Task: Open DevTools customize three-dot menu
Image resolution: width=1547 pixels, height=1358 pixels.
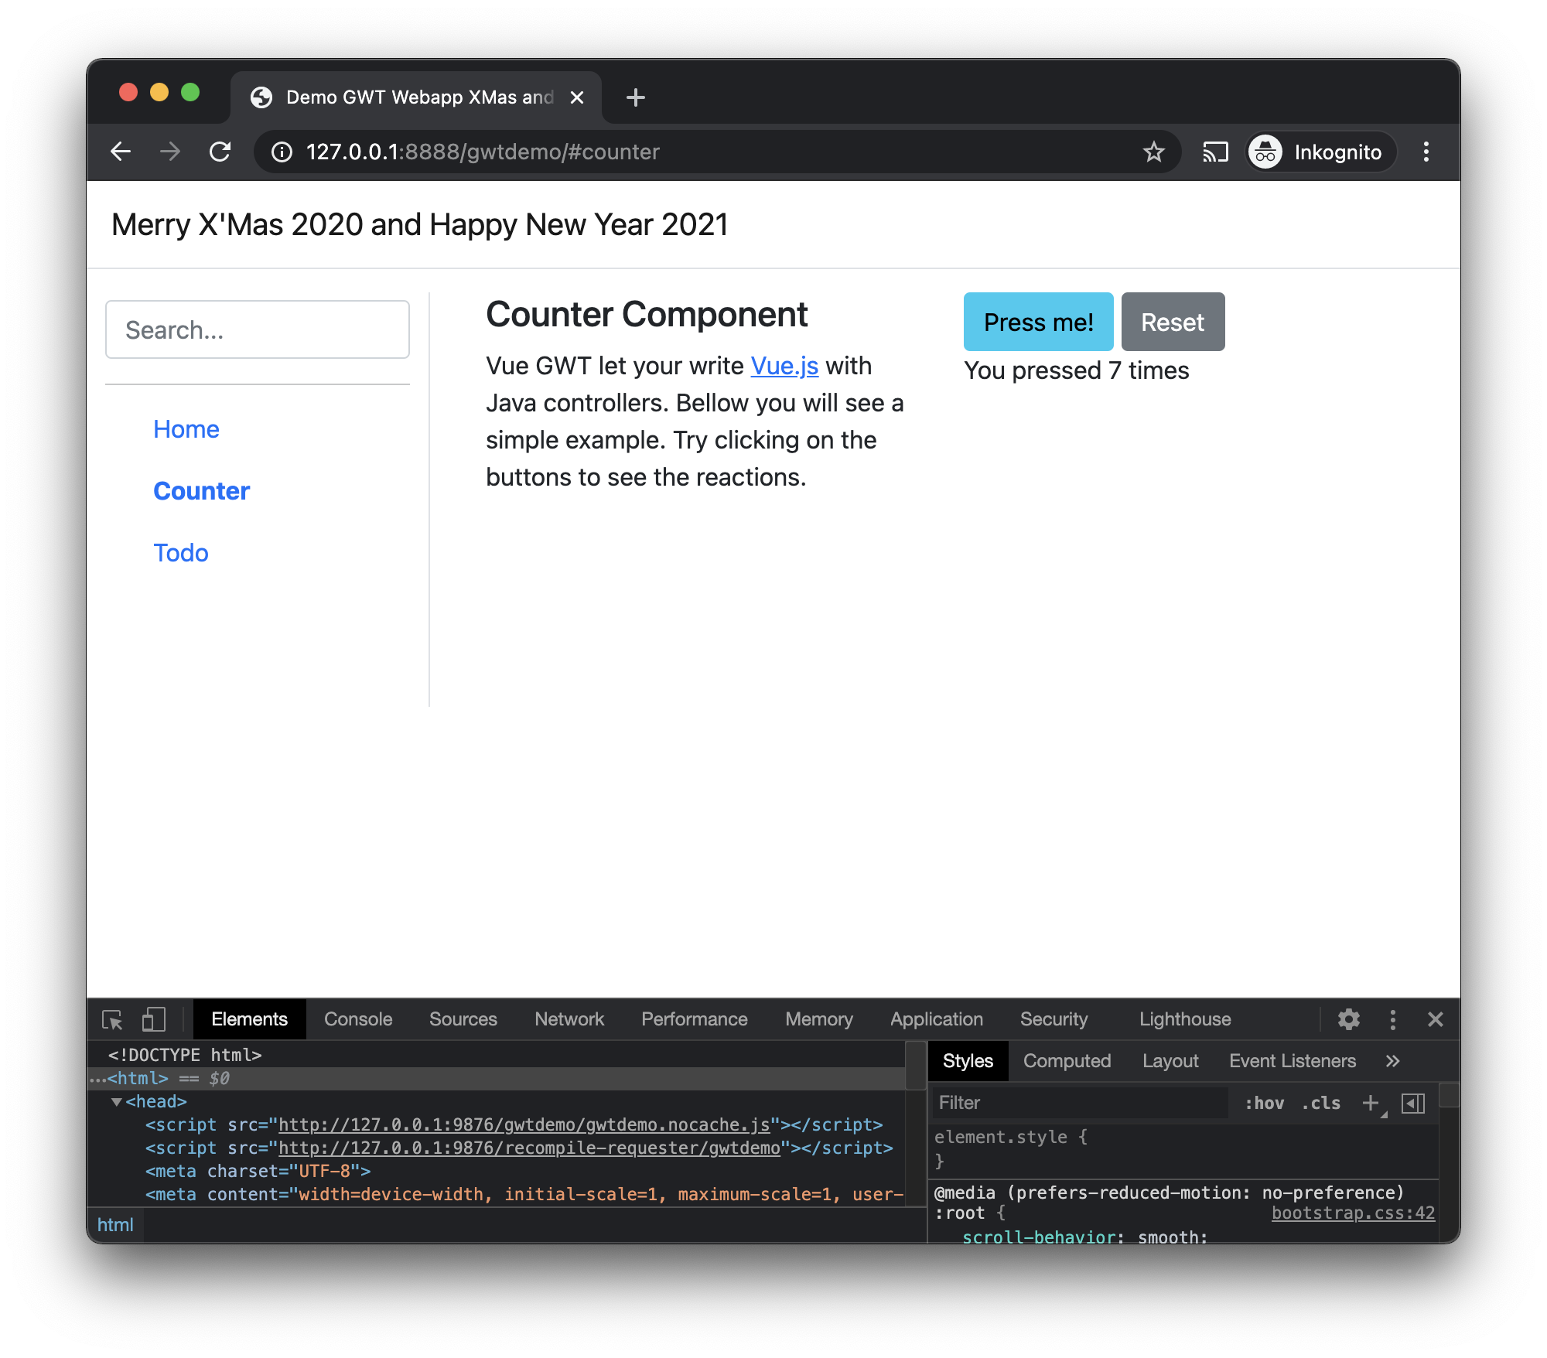Action: [x=1392, y=1019]
